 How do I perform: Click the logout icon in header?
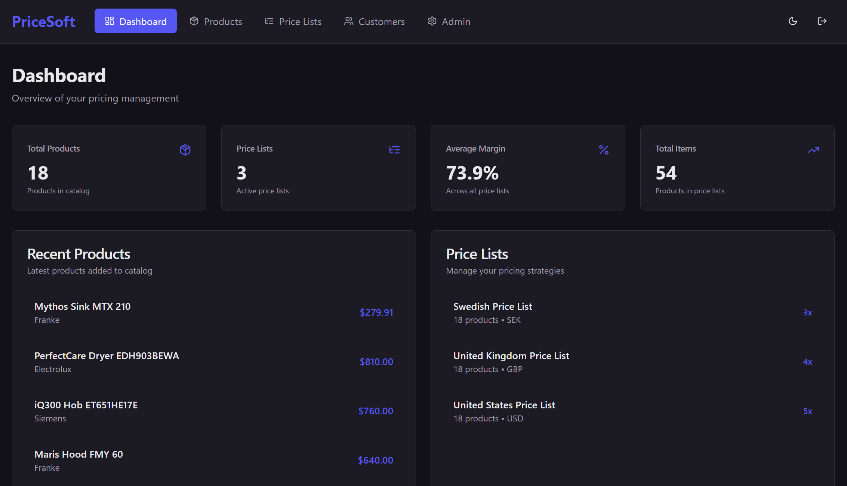tap(822, 21)
